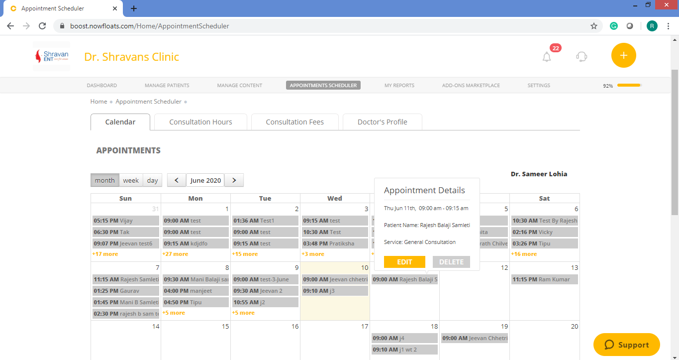Open 01:25 PM Gaurav appointment
This screenshot has width=679, height=360.
click(126, 291)
